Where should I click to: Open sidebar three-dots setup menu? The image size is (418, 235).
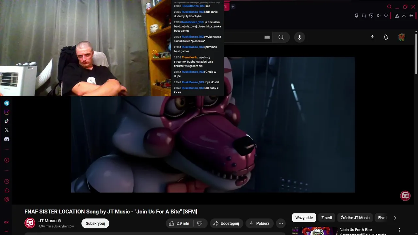click(7, 231)
